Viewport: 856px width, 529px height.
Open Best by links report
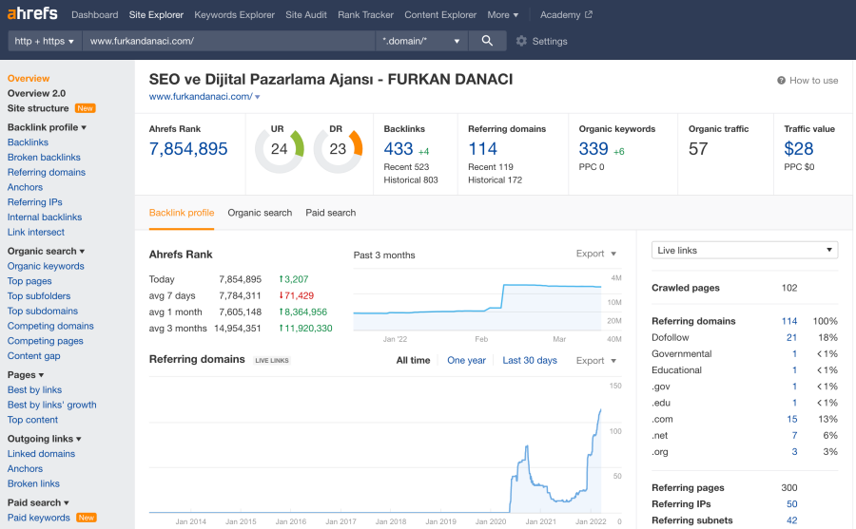[34, 390]
